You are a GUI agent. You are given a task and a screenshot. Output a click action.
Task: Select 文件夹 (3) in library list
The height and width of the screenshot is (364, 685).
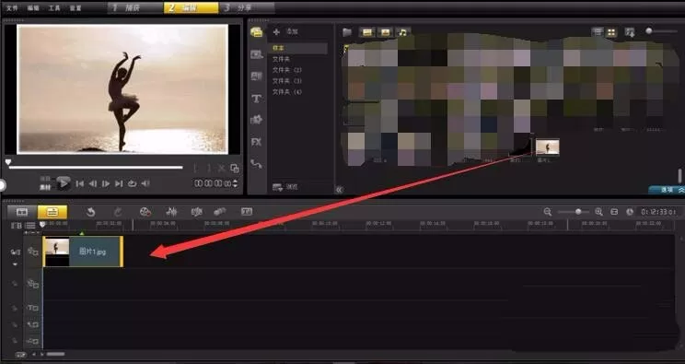tap(287, 81)
